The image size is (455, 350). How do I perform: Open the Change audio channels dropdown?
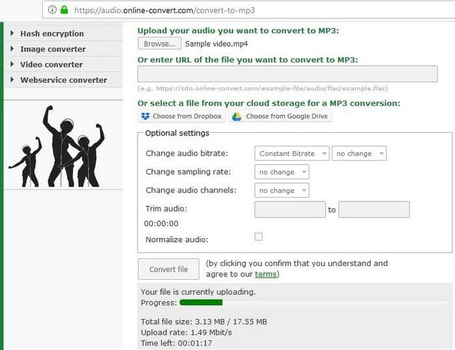(x=281, y=191)
